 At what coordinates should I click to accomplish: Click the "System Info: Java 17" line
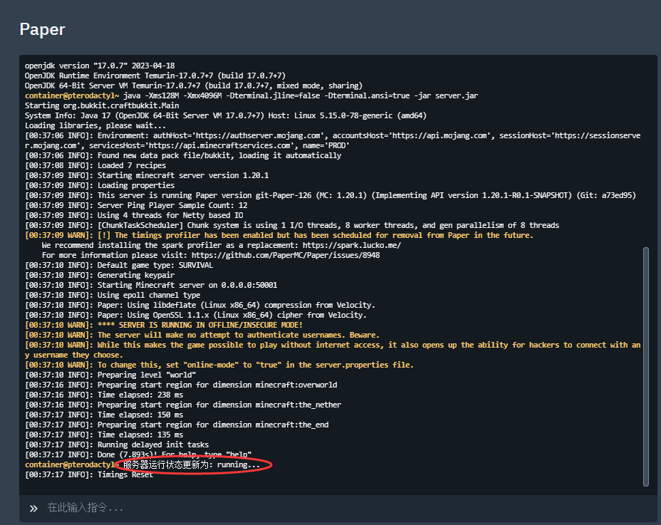(x=226, y=115)
